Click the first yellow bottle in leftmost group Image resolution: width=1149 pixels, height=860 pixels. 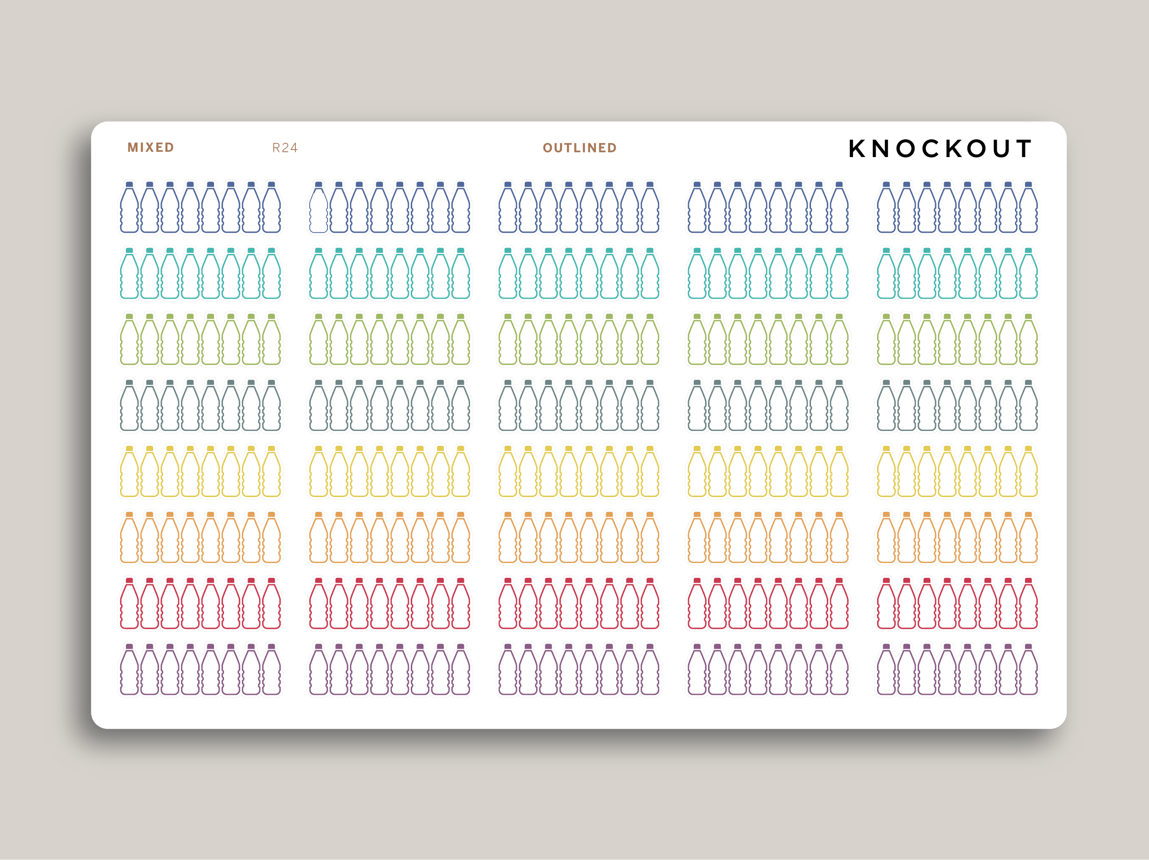pyautogui.click(x=129, y=472)
